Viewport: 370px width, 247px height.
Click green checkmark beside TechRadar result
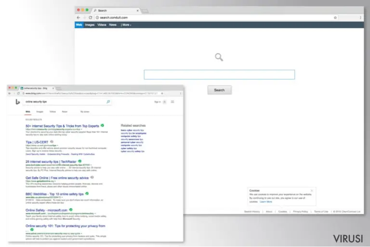[x=80, y=161]
